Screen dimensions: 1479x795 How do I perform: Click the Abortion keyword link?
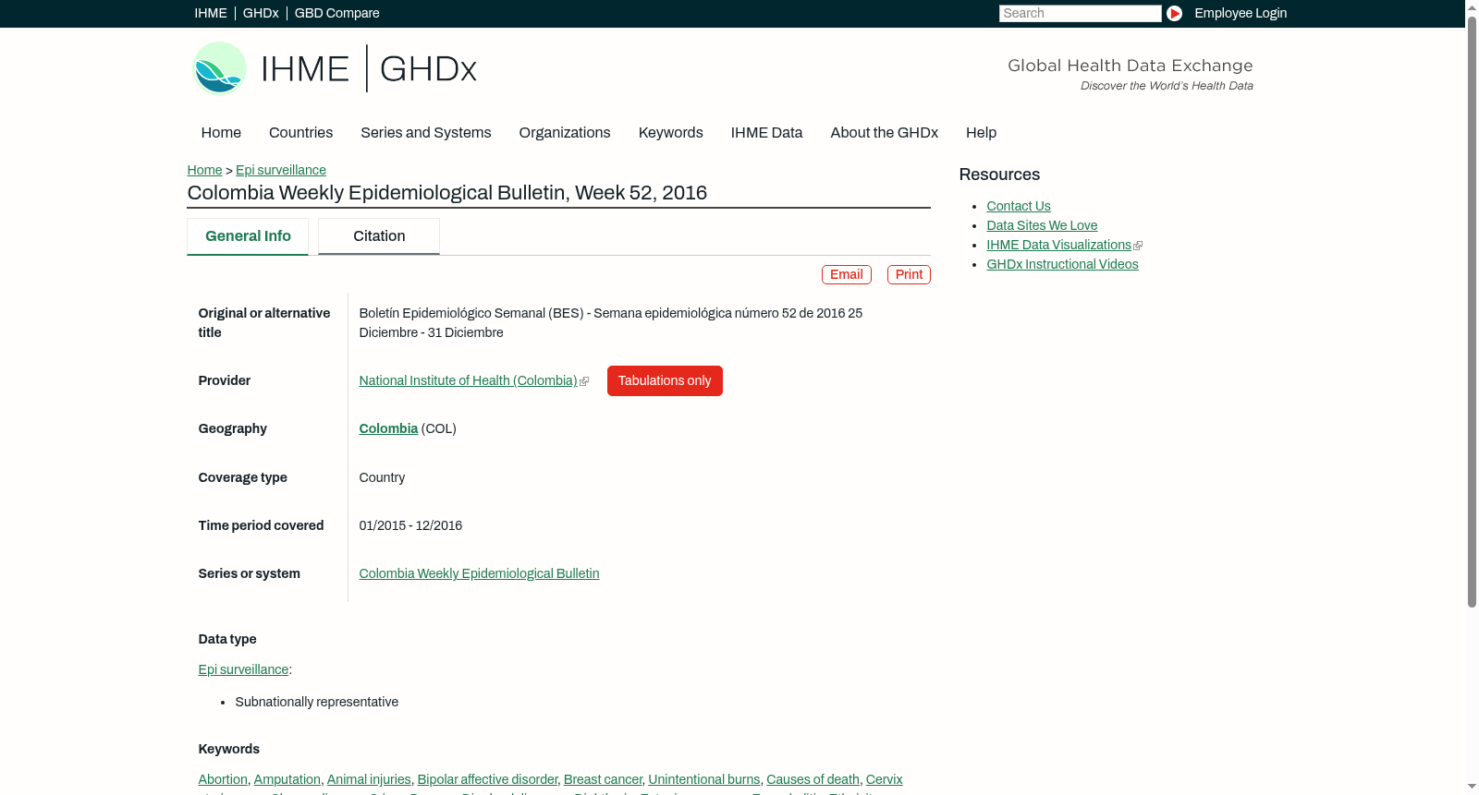[223, 779]
